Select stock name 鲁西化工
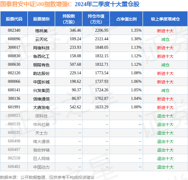 [41, 56]
